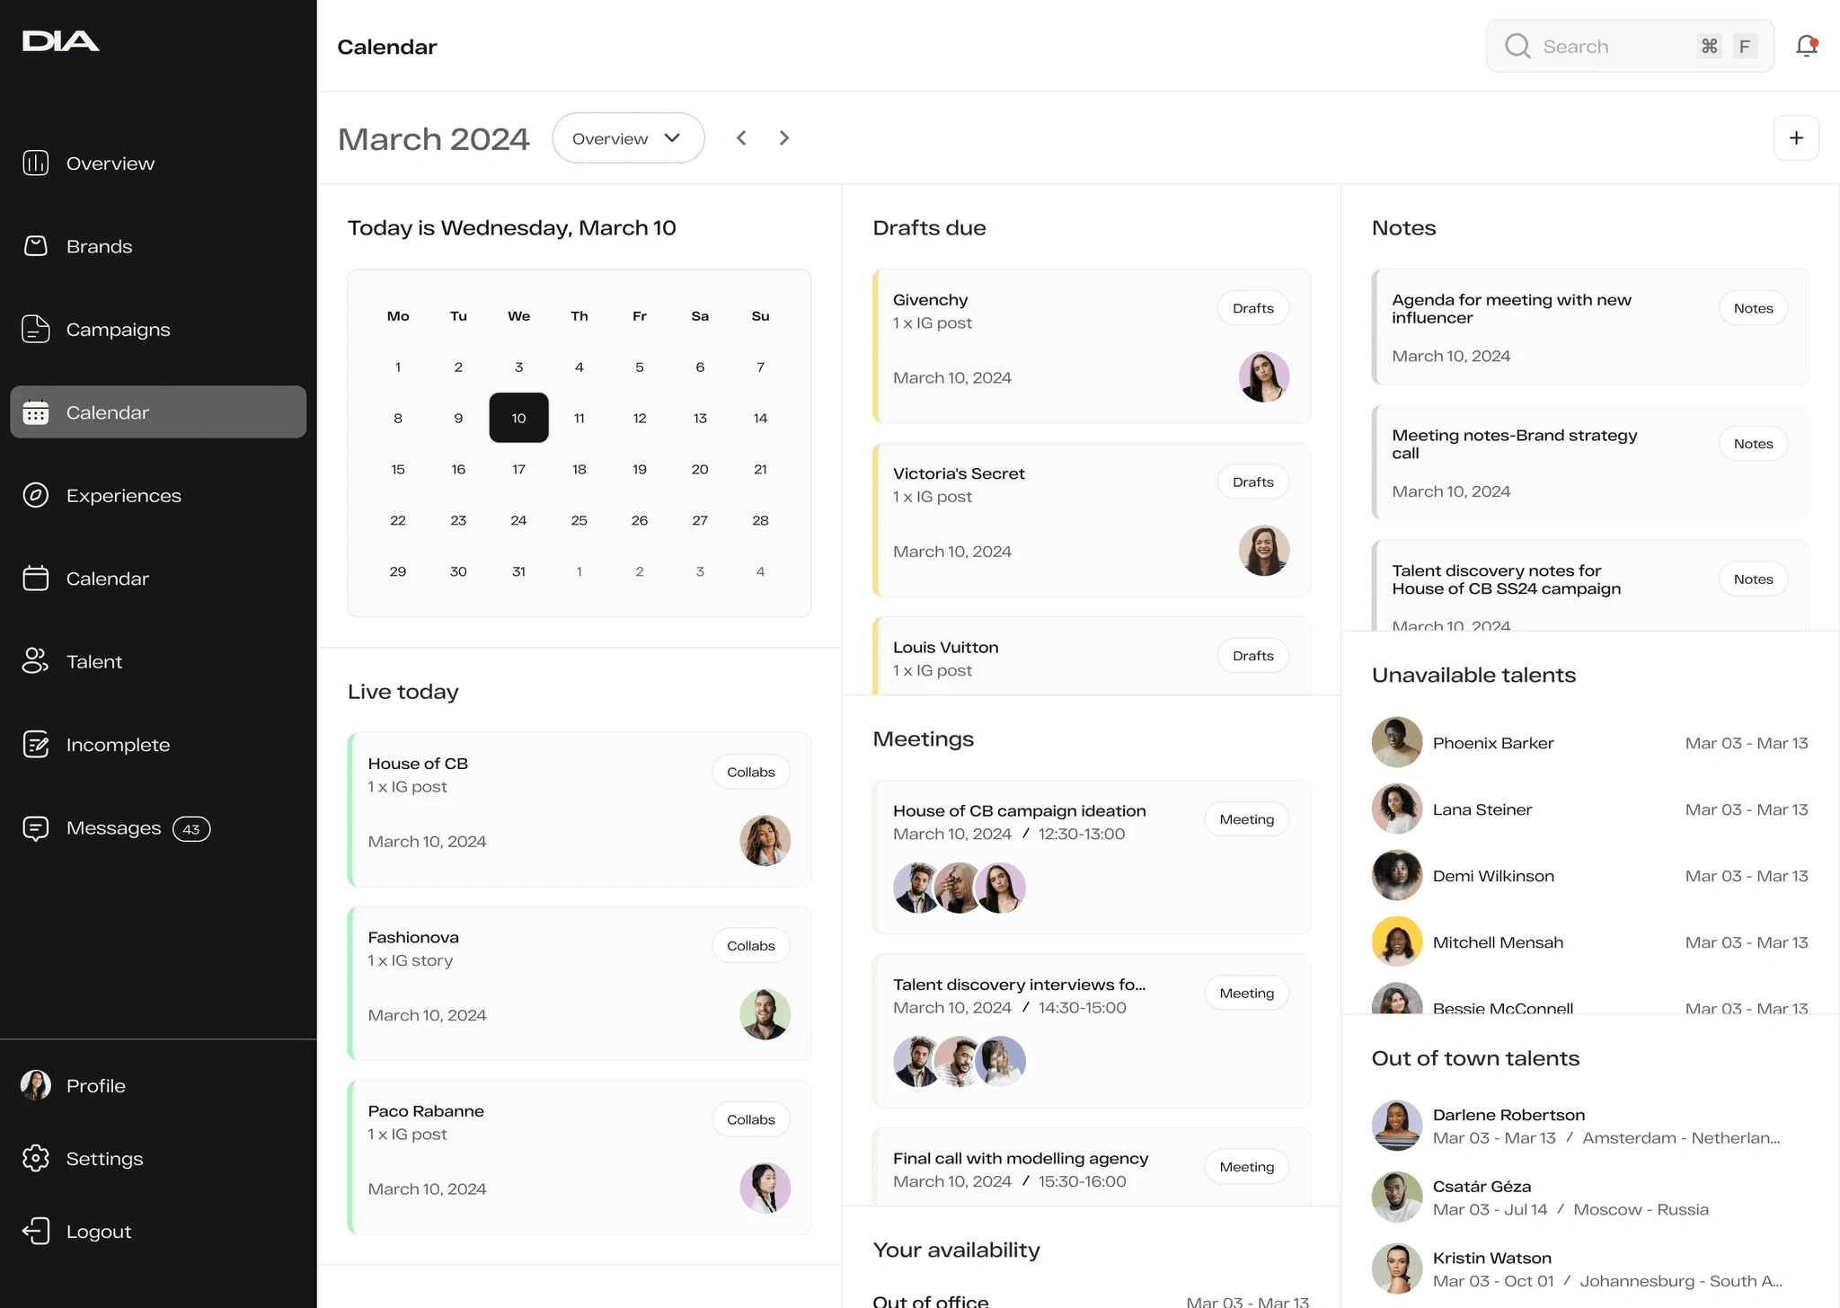Click the Victoria's Secret card avatar
1840x1308 pixels.
1264,551
